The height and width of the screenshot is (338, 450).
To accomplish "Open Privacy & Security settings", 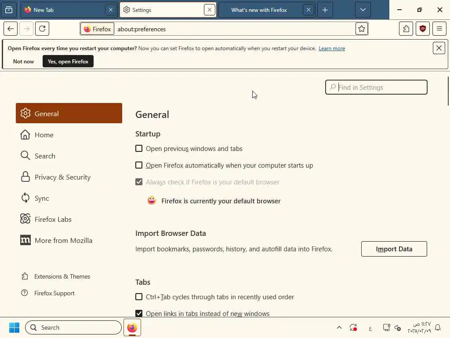I will click(69, 177).
